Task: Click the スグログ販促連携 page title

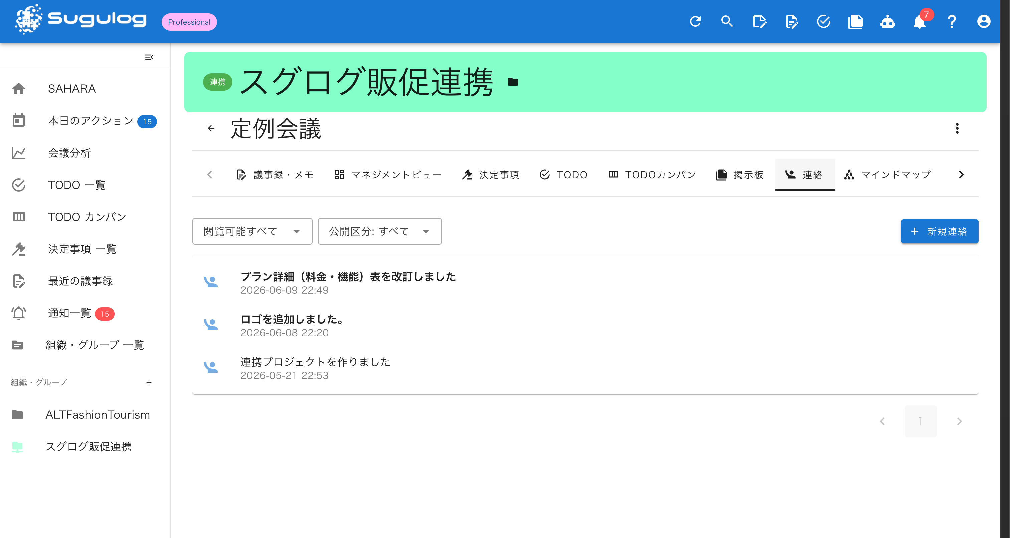Action: [x=367, y=82]
